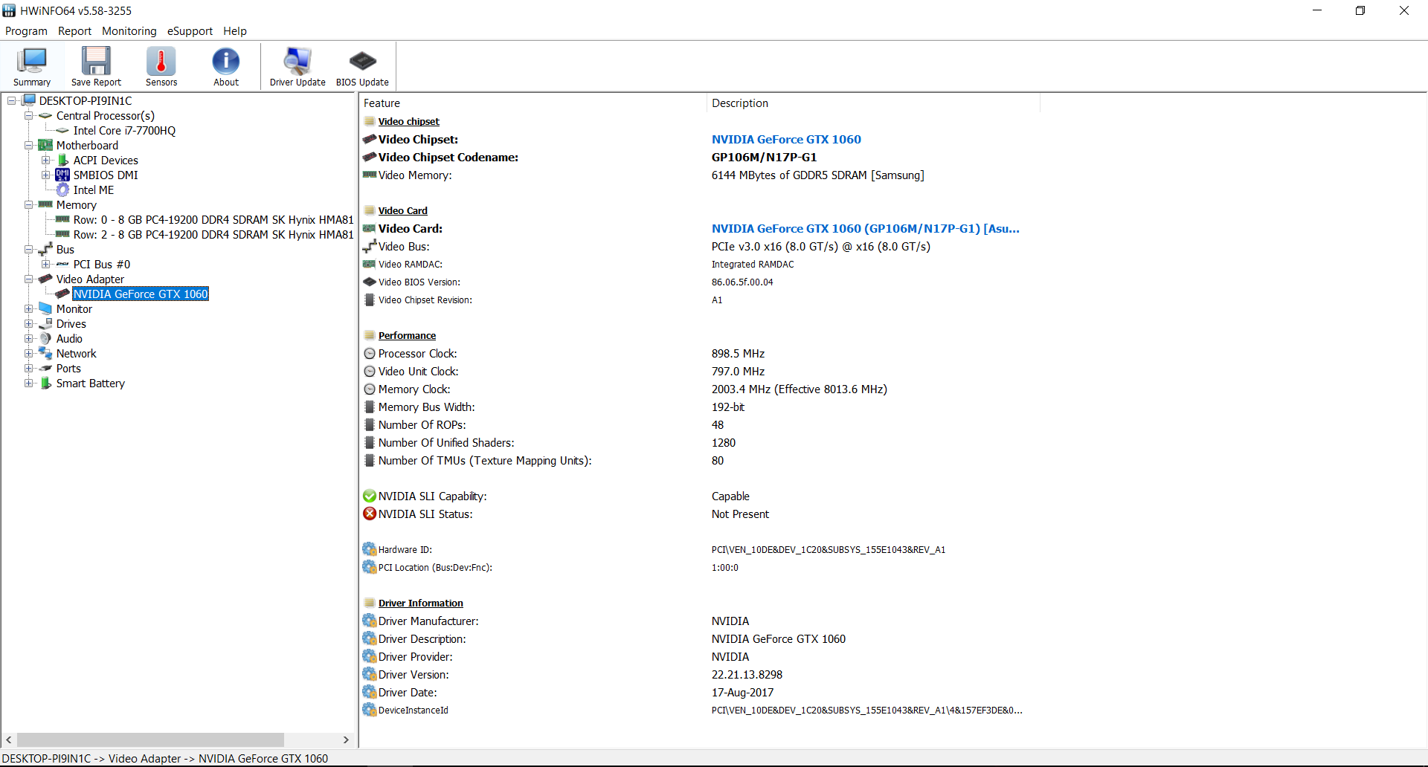Click the tree panel horizontal scrollbar
This screenshot has height=767, width=1428.
pyautogui.click(x=150, y=740)
